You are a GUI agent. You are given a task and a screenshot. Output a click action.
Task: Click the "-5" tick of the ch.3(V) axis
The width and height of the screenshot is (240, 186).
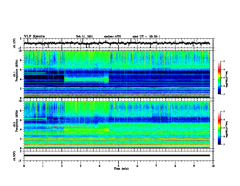coord(20,161)
